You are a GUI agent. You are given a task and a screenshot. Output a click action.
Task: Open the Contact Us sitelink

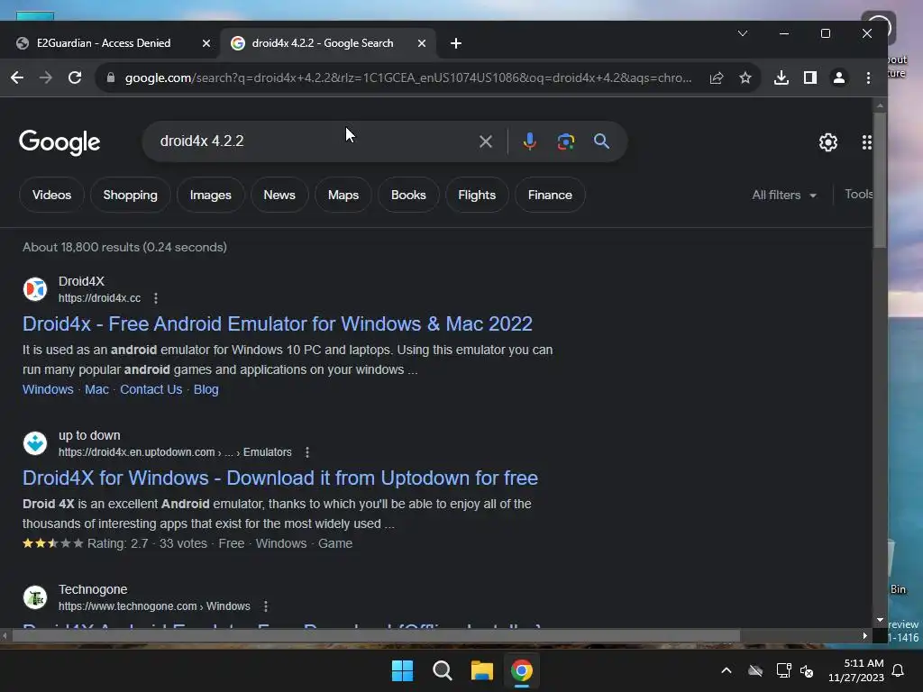point(151,389)
